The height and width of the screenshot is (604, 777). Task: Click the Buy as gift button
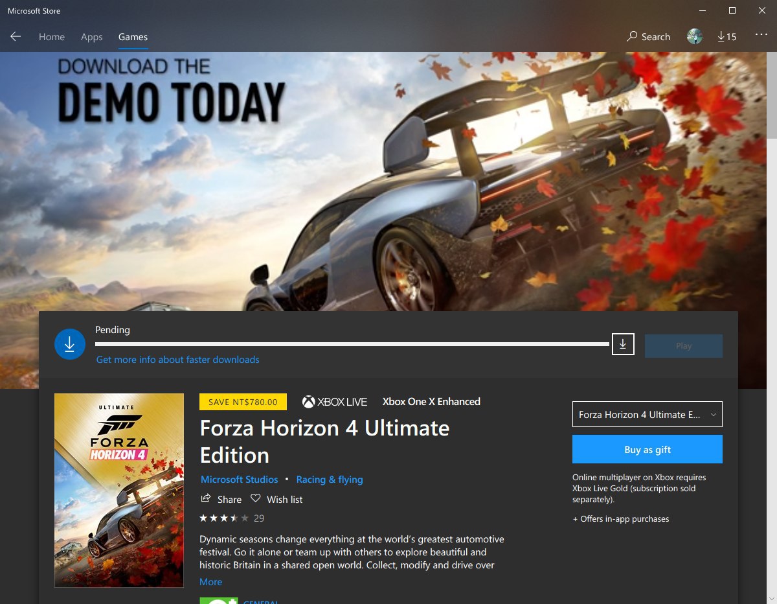(x=647, y=449)
